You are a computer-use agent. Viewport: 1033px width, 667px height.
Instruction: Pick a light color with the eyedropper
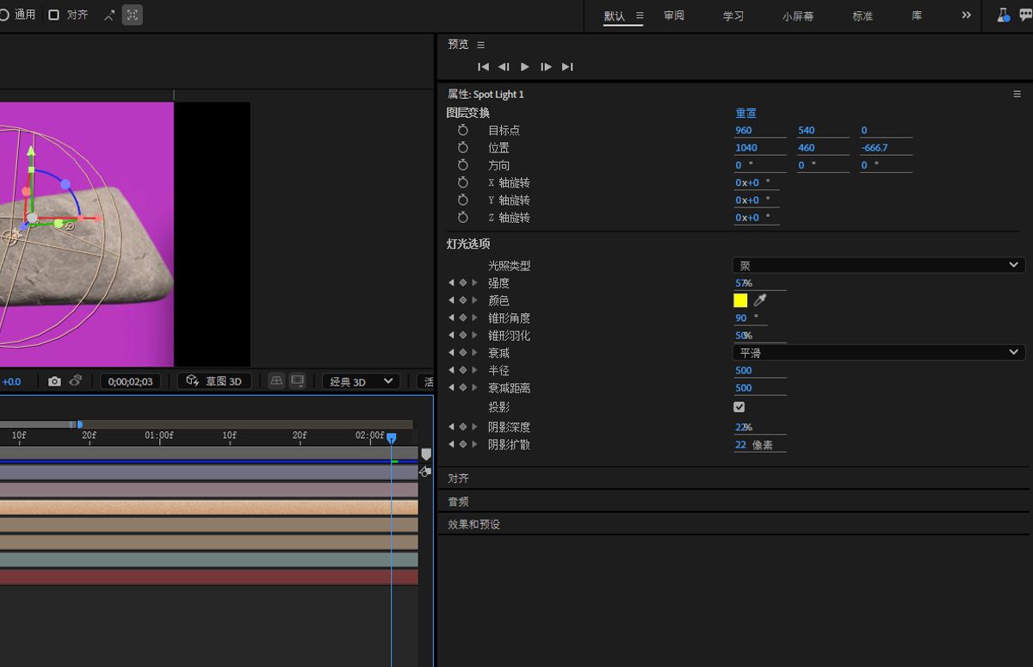(x=760, y=300)
